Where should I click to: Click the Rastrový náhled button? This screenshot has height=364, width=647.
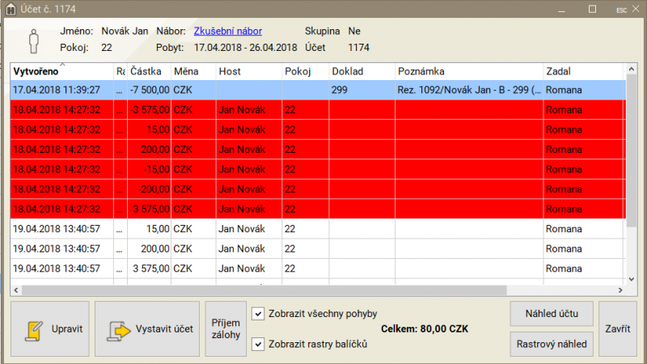[552, 344]
